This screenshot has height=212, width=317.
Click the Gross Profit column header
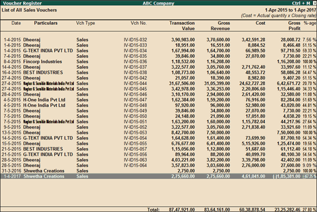294,26
